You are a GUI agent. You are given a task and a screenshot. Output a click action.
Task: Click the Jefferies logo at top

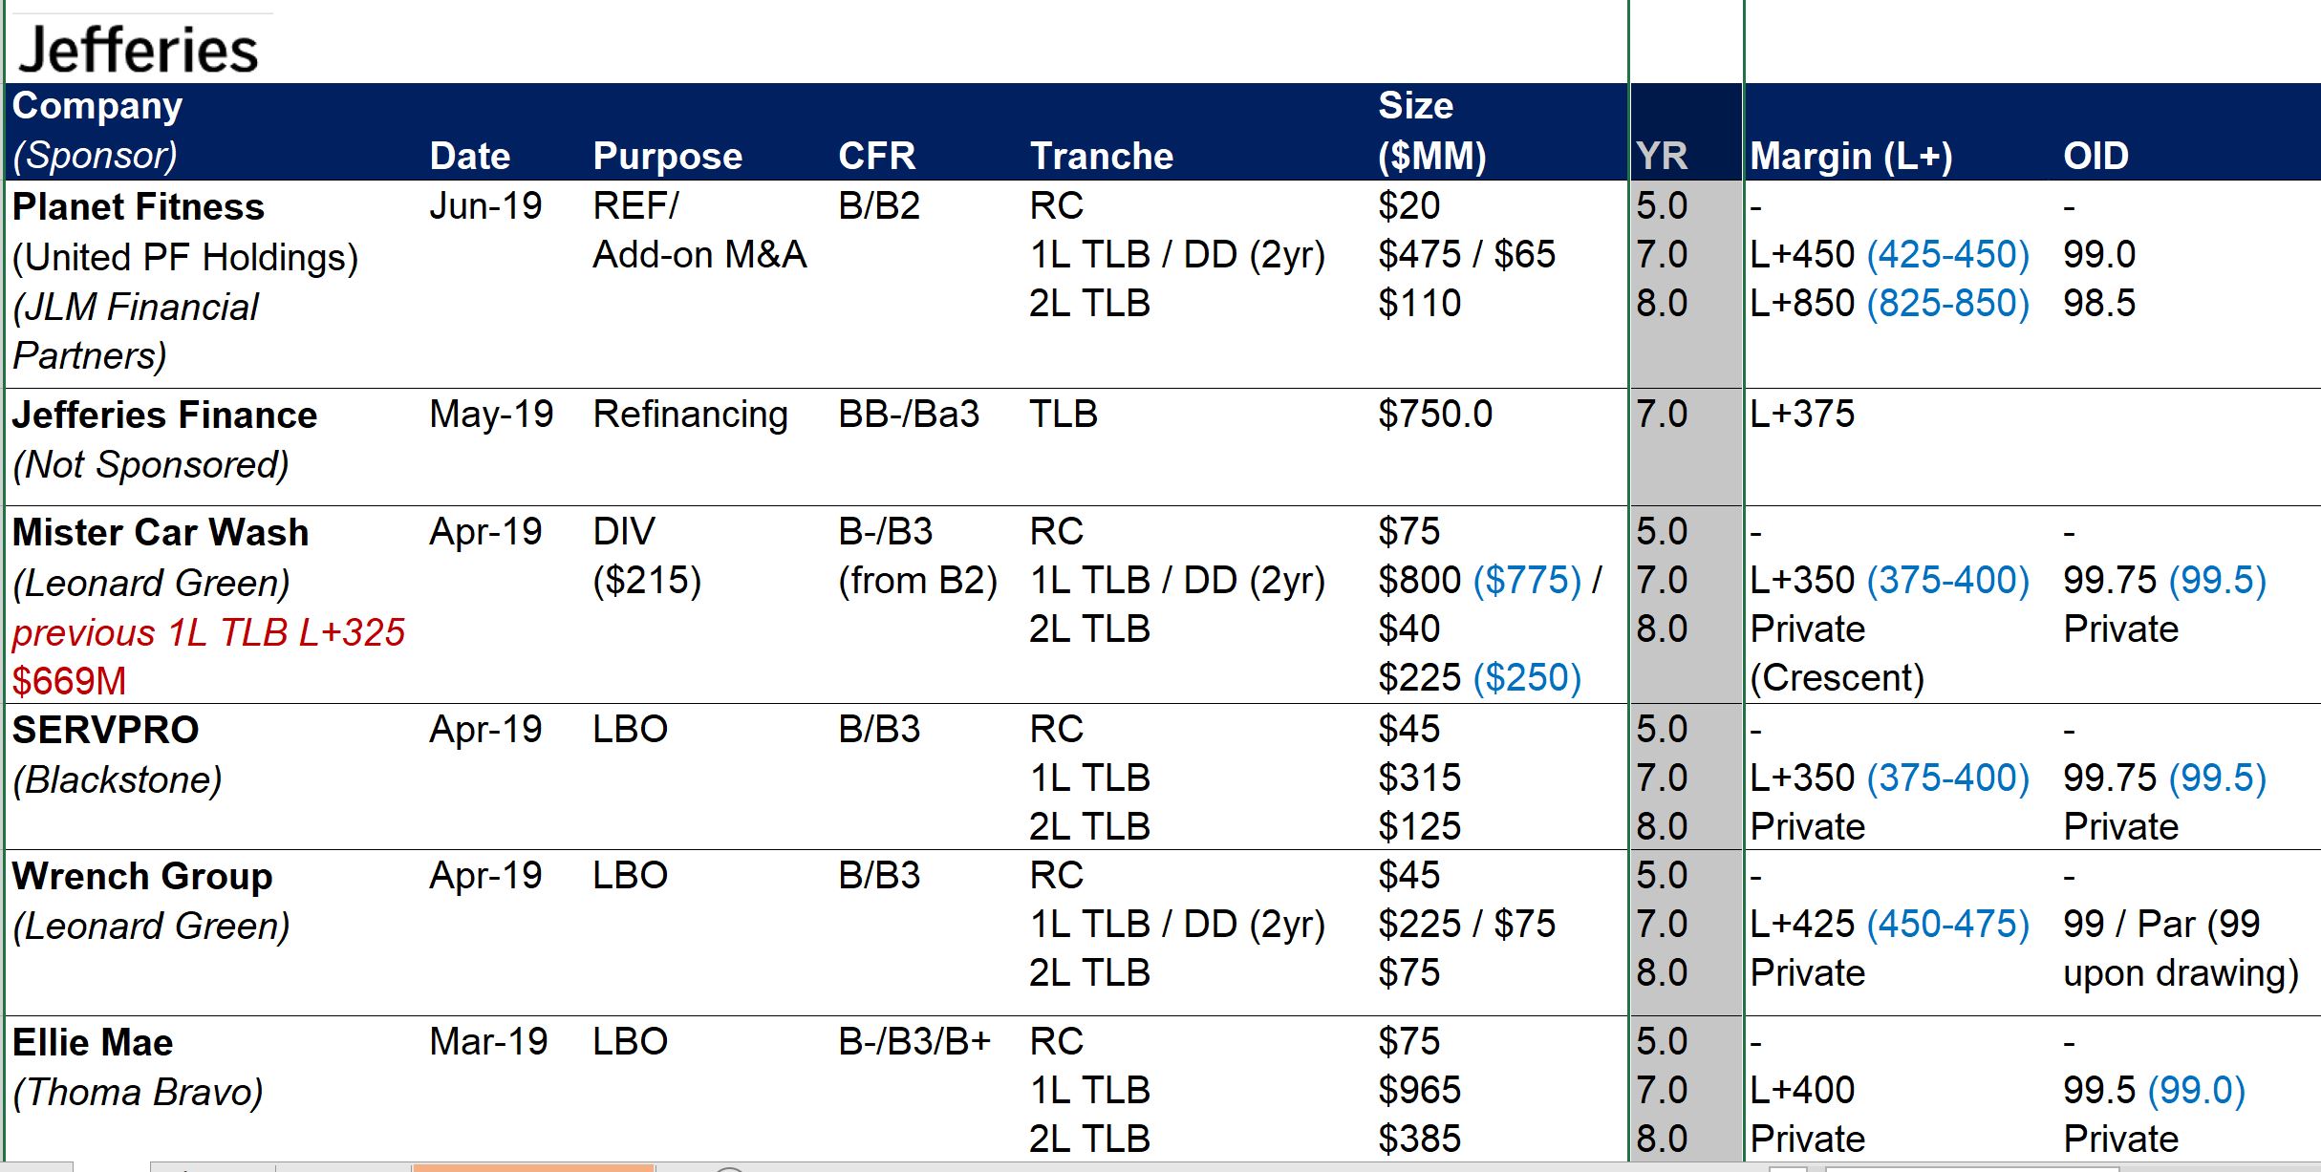(139, 49)
